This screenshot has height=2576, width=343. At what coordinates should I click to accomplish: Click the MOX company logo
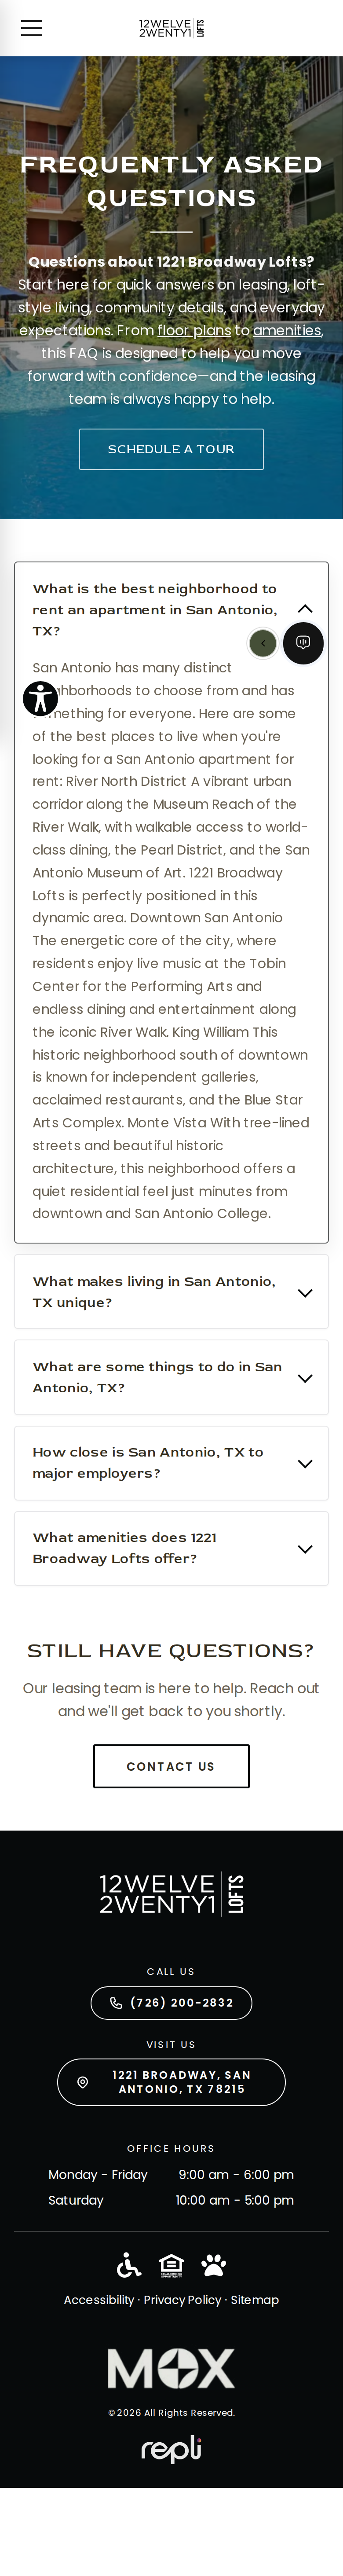click(x=171, y=2368)
